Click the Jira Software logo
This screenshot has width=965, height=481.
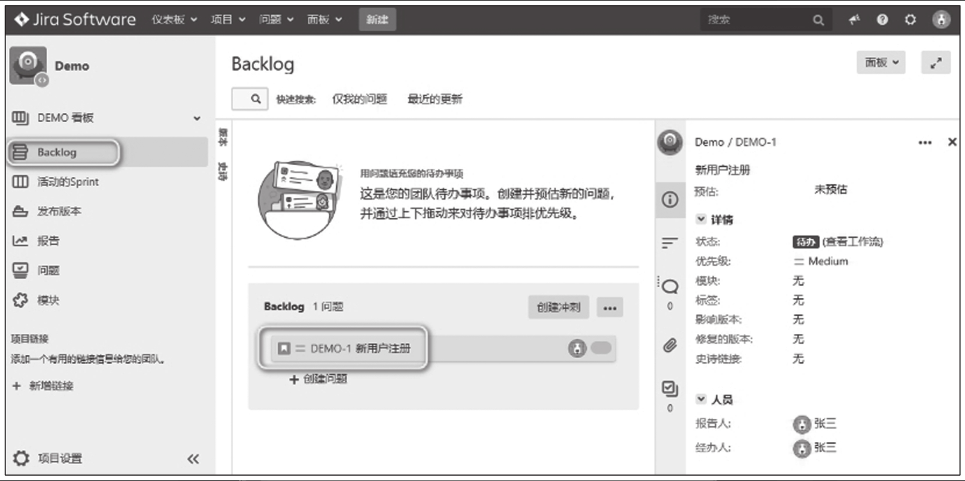(x=75, y=20)
